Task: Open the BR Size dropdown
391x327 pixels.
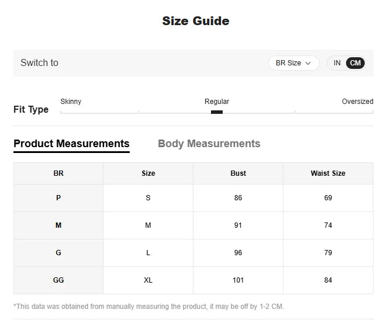Action: [293, 63]
